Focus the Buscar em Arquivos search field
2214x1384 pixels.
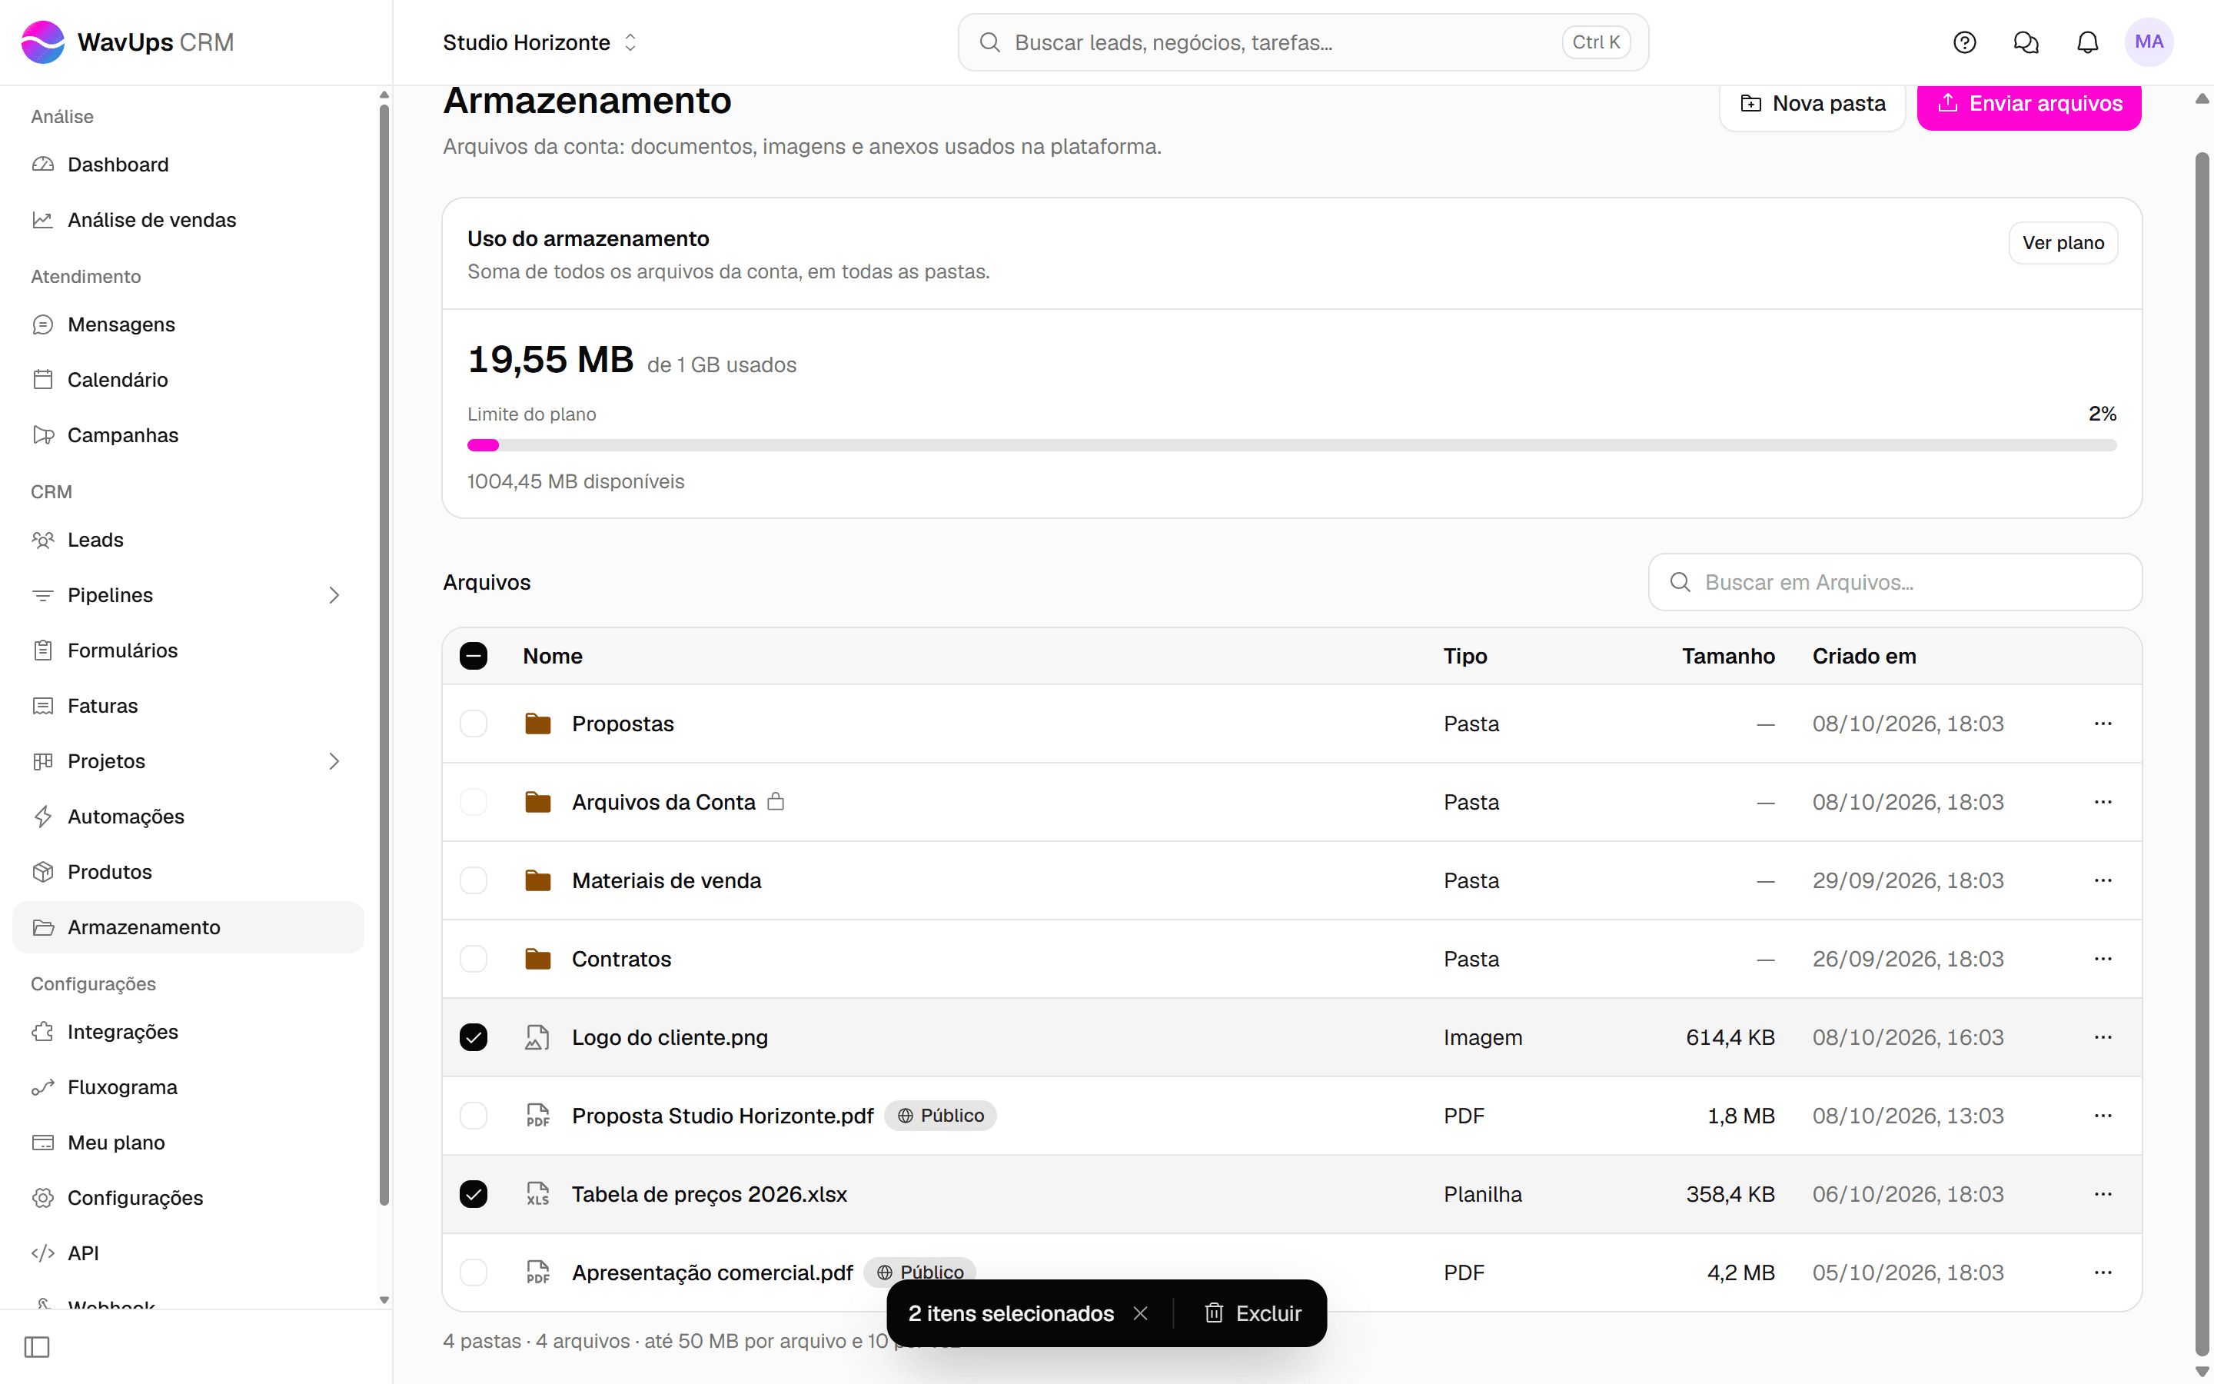pos(1895,582)
